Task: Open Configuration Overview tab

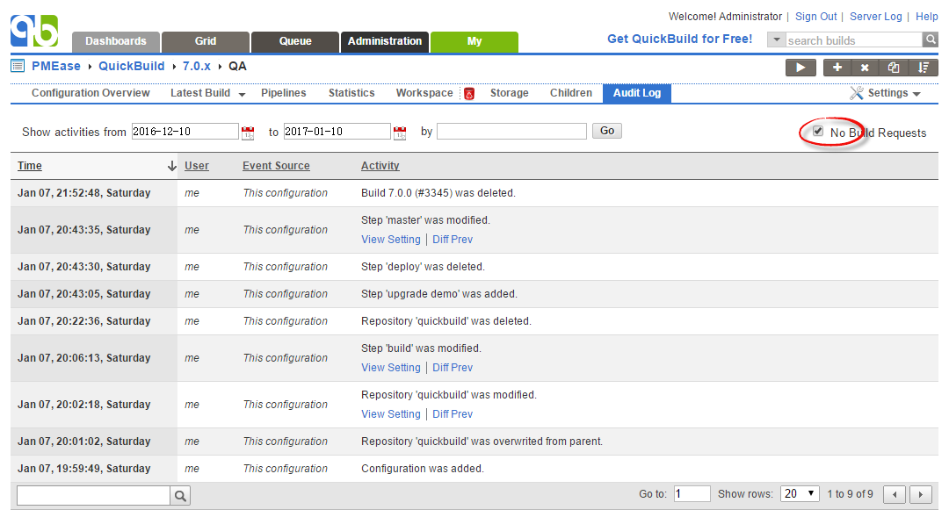Action: tap(91, 93)
